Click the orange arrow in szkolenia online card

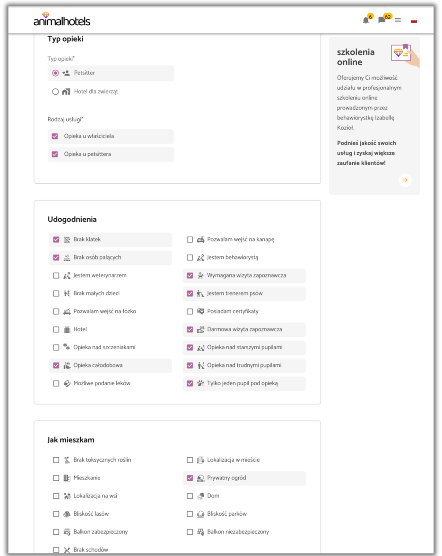(x=405, y=180)
